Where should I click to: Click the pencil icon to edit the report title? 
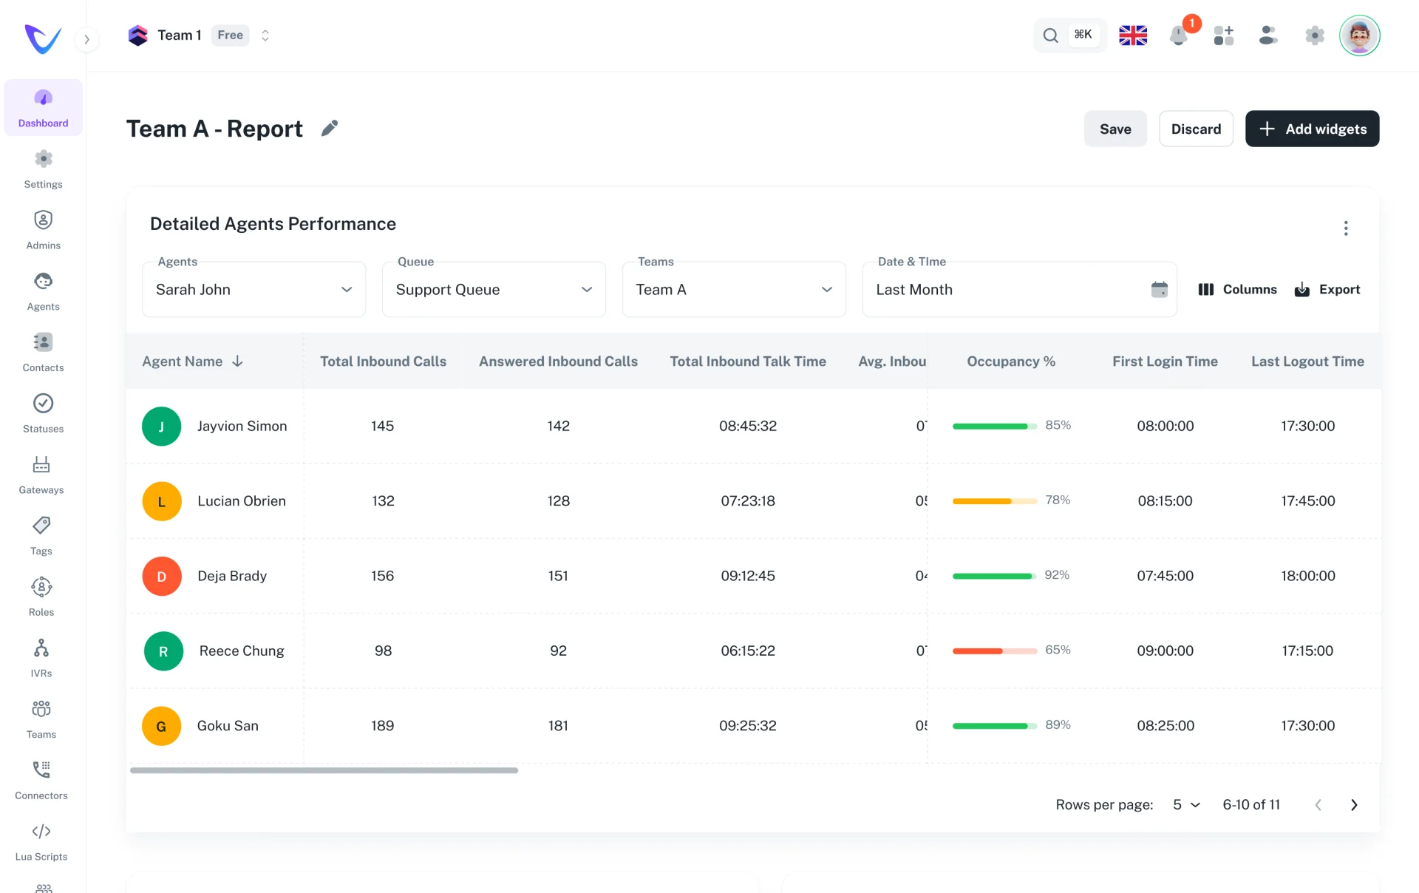click(330, 129)
